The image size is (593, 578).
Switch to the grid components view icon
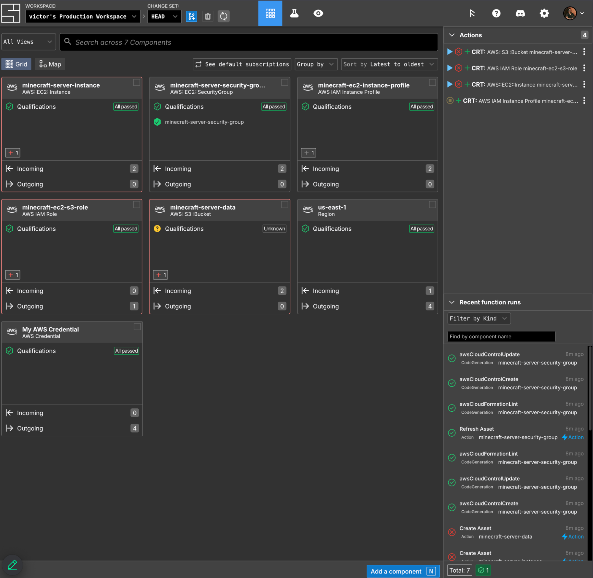[270, 13]
